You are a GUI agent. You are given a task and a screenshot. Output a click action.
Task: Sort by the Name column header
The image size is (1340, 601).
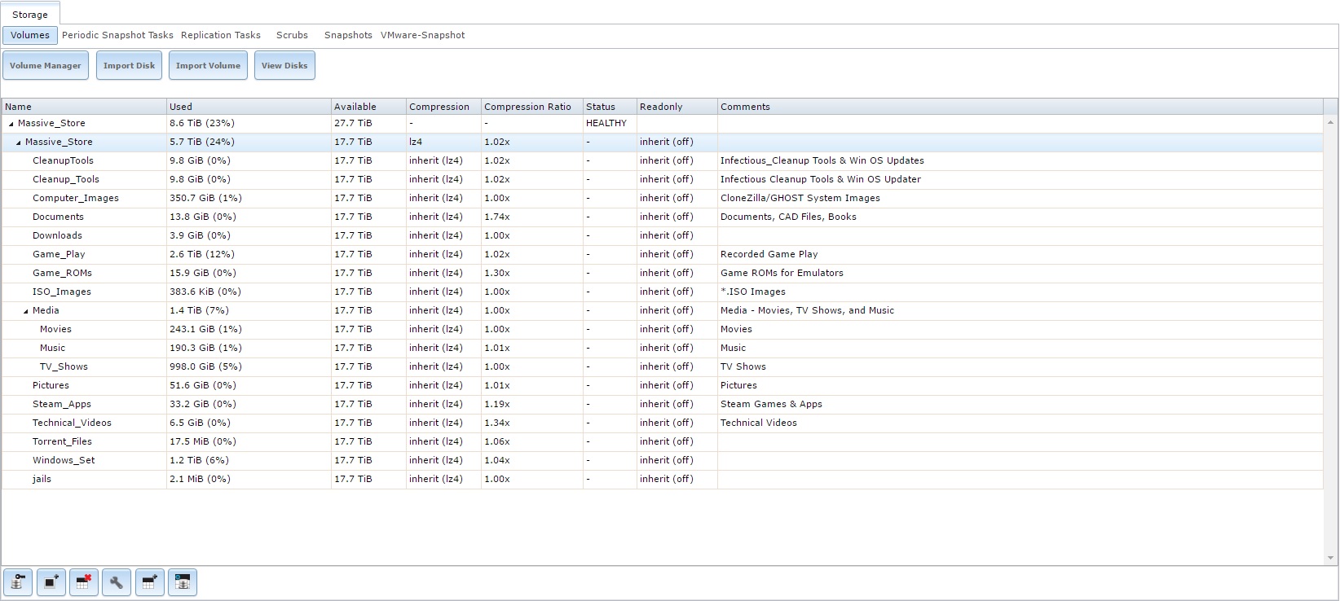tap(84, 107)
